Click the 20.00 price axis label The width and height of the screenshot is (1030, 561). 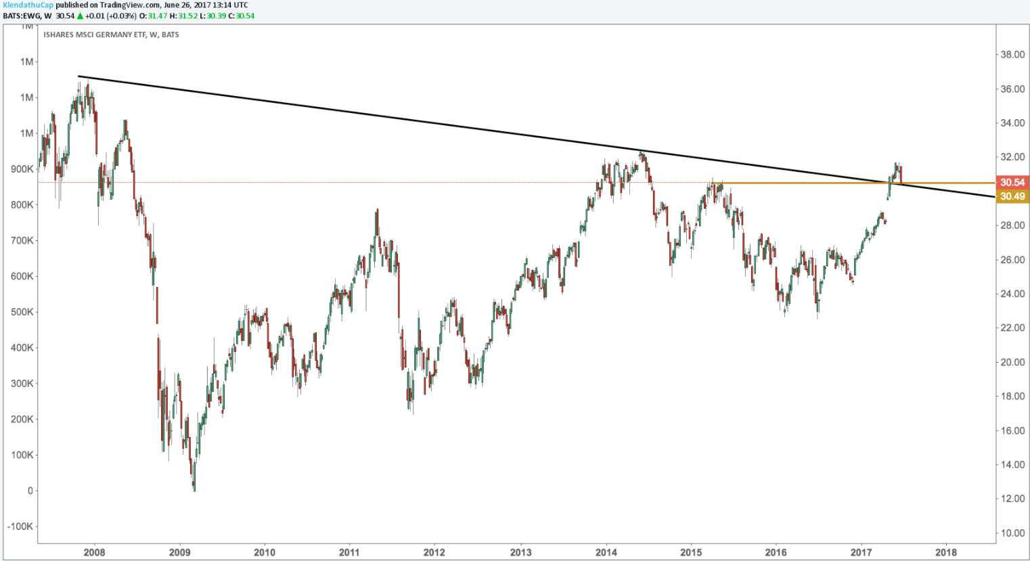[x=1012, y=362]
